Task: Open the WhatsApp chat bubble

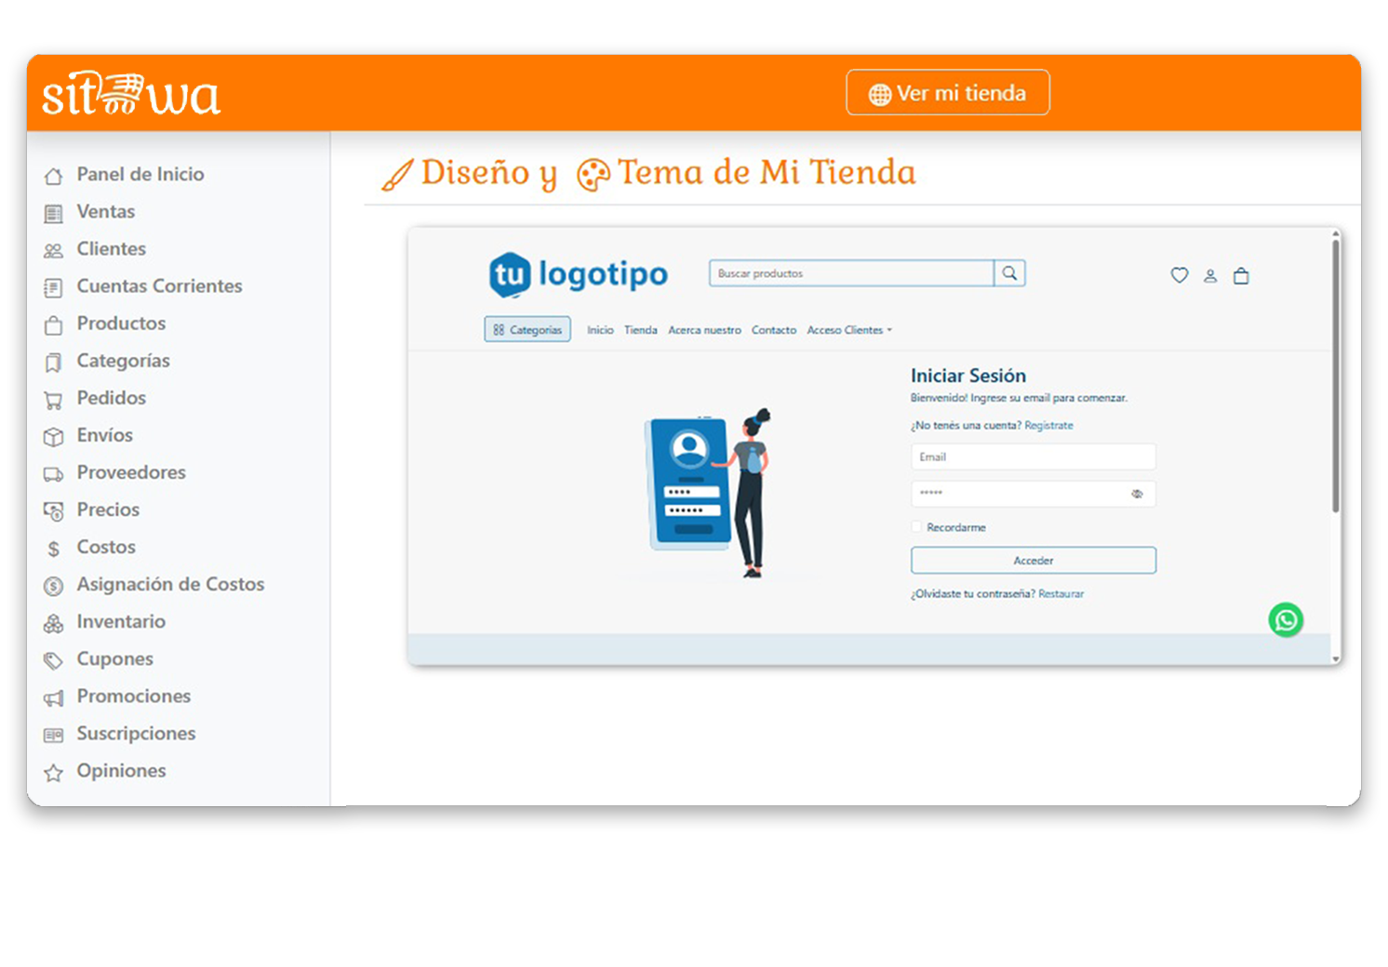Action: tap(1286, 620)
